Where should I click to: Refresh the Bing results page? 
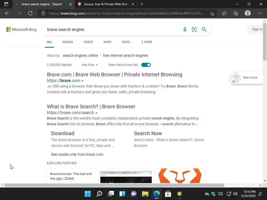tap(30, 13)
